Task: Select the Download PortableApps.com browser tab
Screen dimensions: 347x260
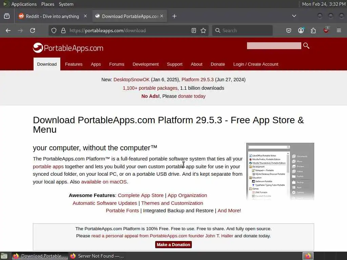Action: point(130,16)
